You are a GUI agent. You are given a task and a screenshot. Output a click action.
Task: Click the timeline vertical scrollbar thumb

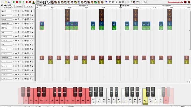[190, 30]
